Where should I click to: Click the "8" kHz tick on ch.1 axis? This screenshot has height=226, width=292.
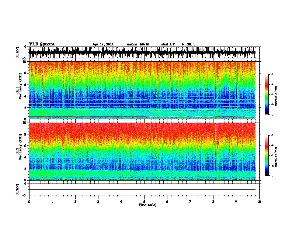click(x=26, y=73)
